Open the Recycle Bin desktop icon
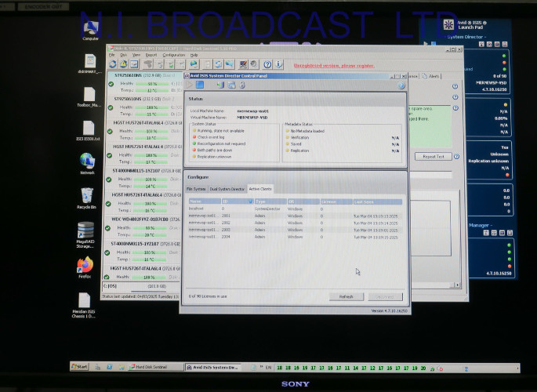This screenshot has width=537, height=392. coord(87,198)
